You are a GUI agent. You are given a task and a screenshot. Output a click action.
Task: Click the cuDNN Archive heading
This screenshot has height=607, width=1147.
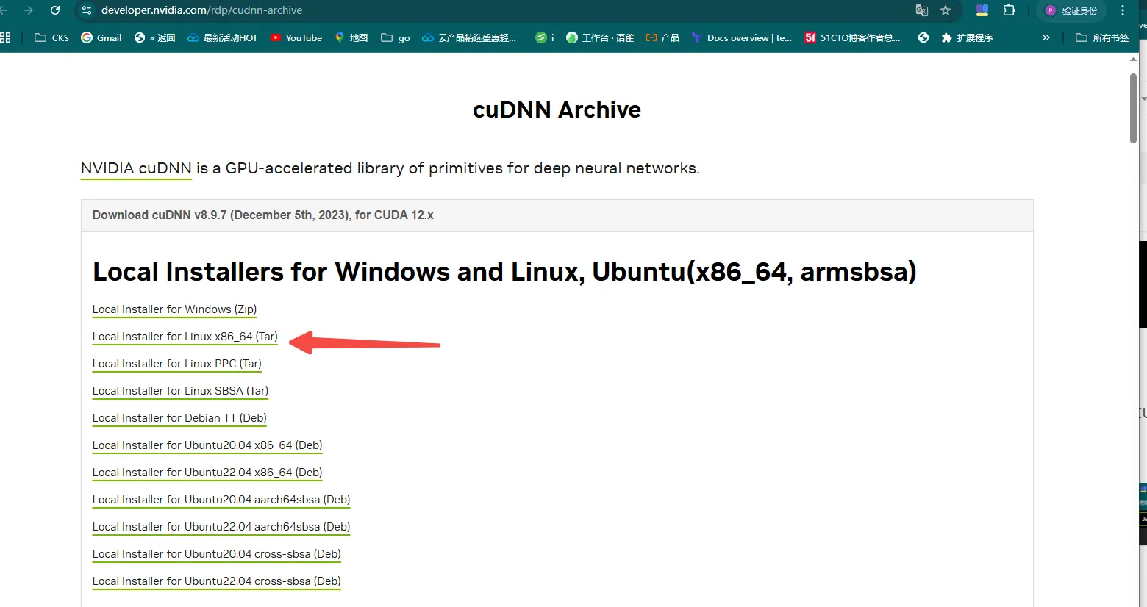(x=557, y=109)
